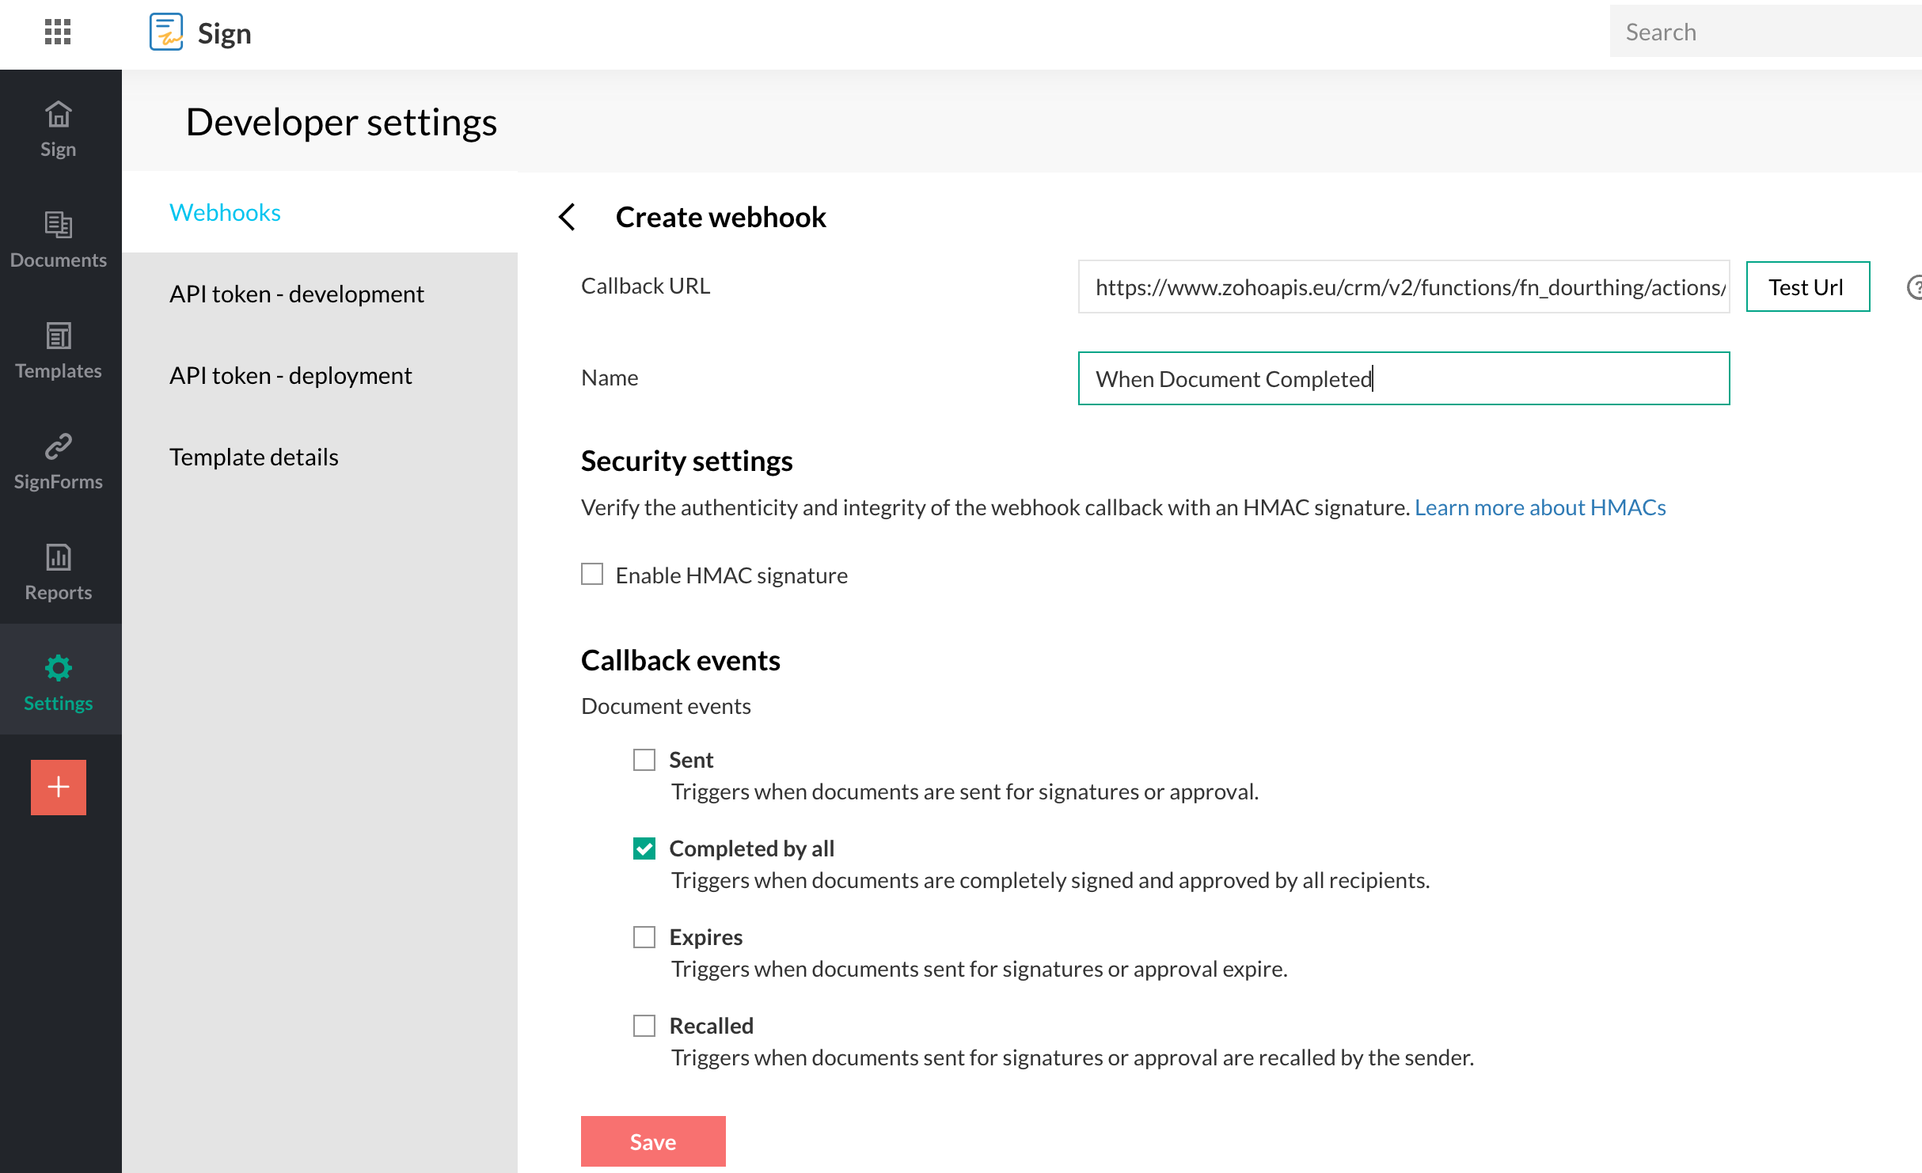The height and width of the screenshot is (1173, 1922).
Task: Open the apps grid launcher icon
Action: [x=58, y=32]
